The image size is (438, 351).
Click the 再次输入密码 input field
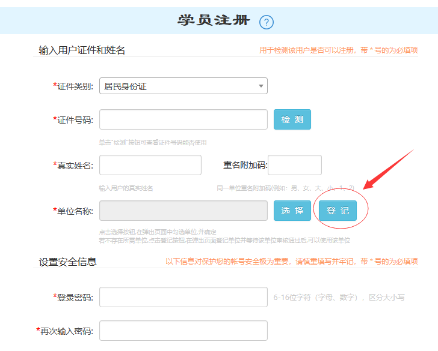tap(183, 331)
